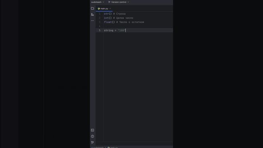Open the Terminal tool window
The image size is (263, 148).
(x=92, y=130)
